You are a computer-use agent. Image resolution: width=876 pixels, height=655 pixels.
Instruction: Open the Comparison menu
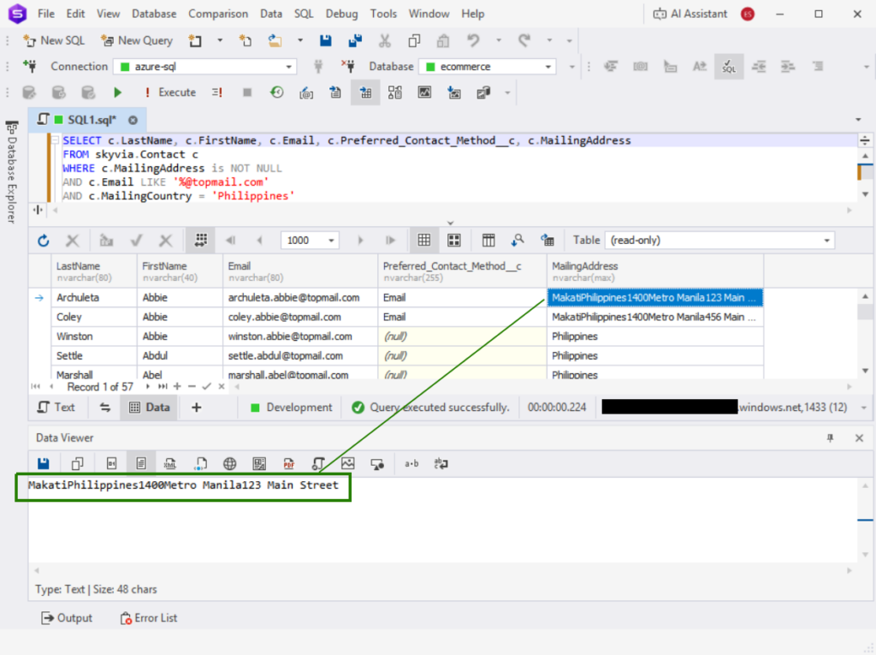point(218,14)
